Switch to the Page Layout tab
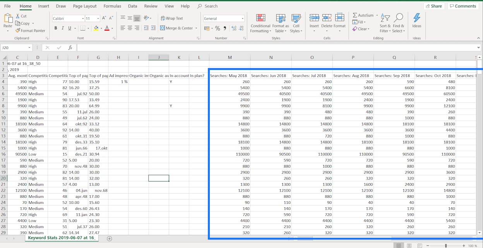This screenshot has height=248, width=483. (85, 6)
